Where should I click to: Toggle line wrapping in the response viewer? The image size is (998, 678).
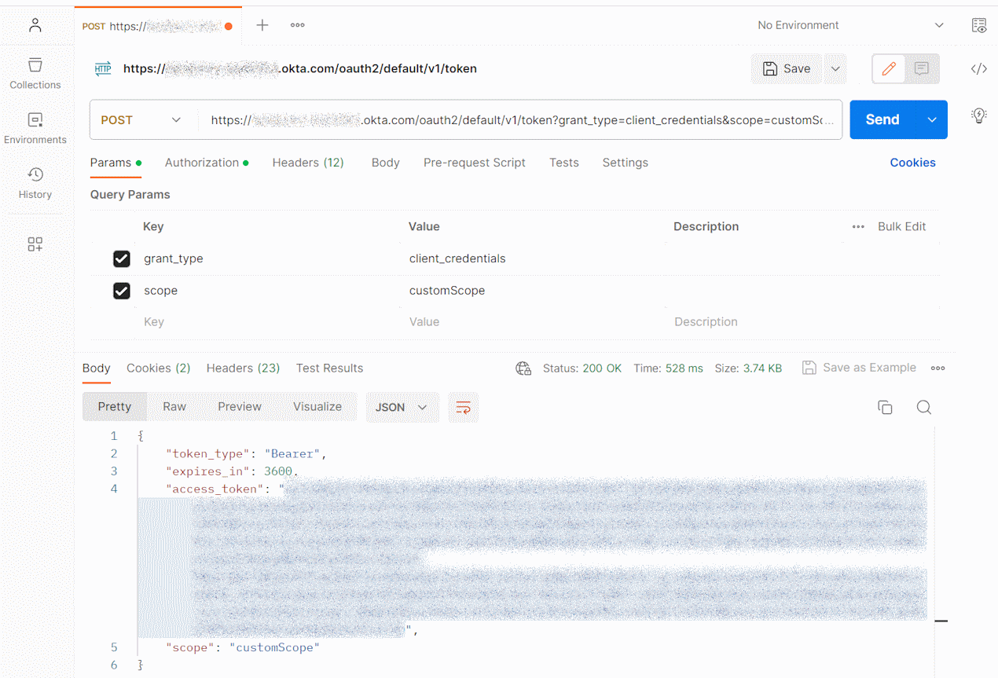click(463, 407)
